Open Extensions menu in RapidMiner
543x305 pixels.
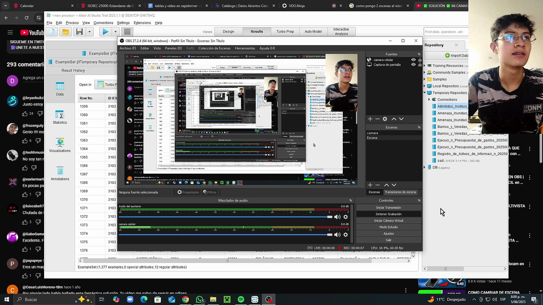click(142, 23)
